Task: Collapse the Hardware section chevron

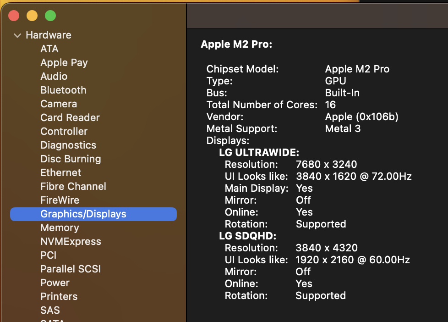Action: [x=17, y=35]
